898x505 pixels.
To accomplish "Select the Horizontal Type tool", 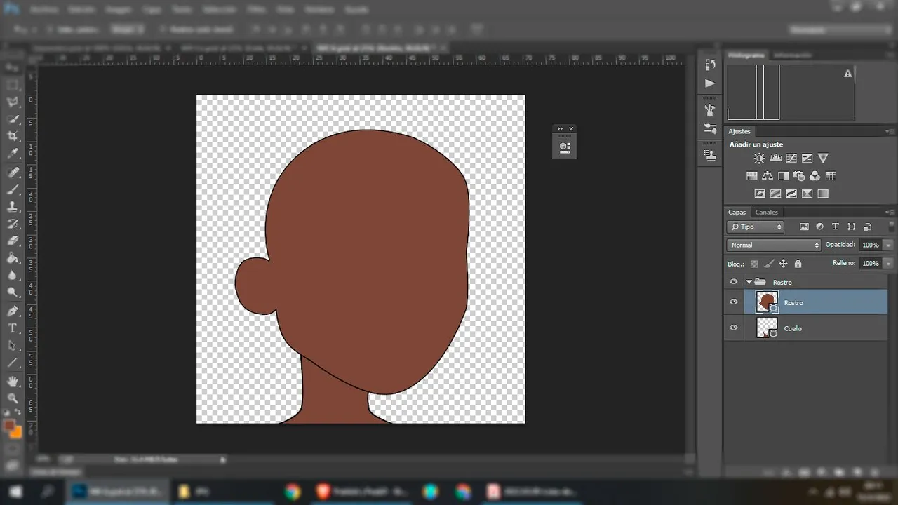I will tap(13, 328).
